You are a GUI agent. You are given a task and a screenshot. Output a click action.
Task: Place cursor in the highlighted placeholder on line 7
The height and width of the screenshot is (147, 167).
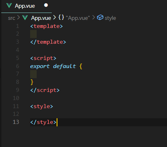(x=33, y=74)
